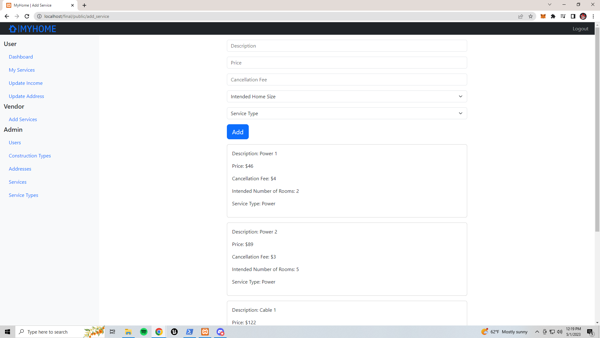Screen dimensions: 600x338
Task: Click the page vertical scrollbar thumb
Action: [x=597, y=129]
